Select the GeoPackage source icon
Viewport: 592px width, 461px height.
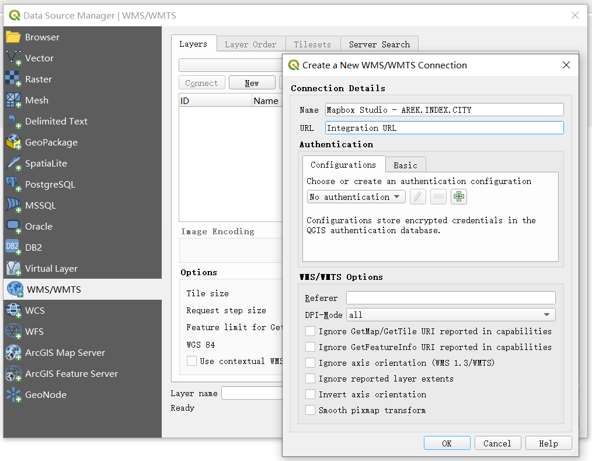tap(13, 143)
